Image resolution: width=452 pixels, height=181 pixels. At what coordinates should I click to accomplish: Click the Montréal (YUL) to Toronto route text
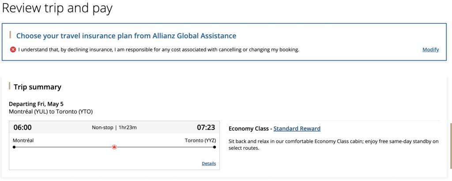[x=51, y=112]
